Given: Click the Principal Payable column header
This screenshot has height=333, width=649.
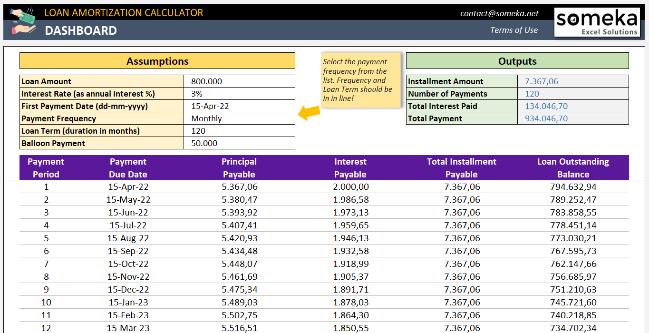Looking at the screenshot, I should 239,168.
